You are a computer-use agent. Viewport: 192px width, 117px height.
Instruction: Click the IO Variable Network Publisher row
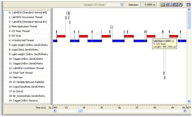[x=27, y=82]
